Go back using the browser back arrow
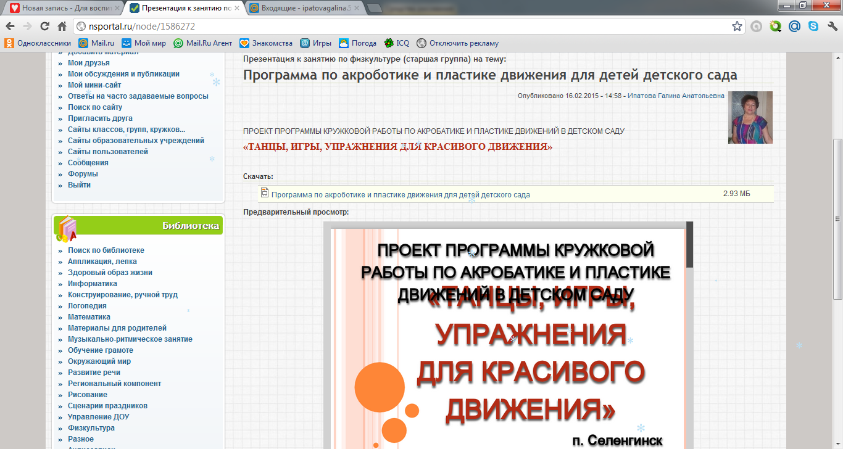 10,27
